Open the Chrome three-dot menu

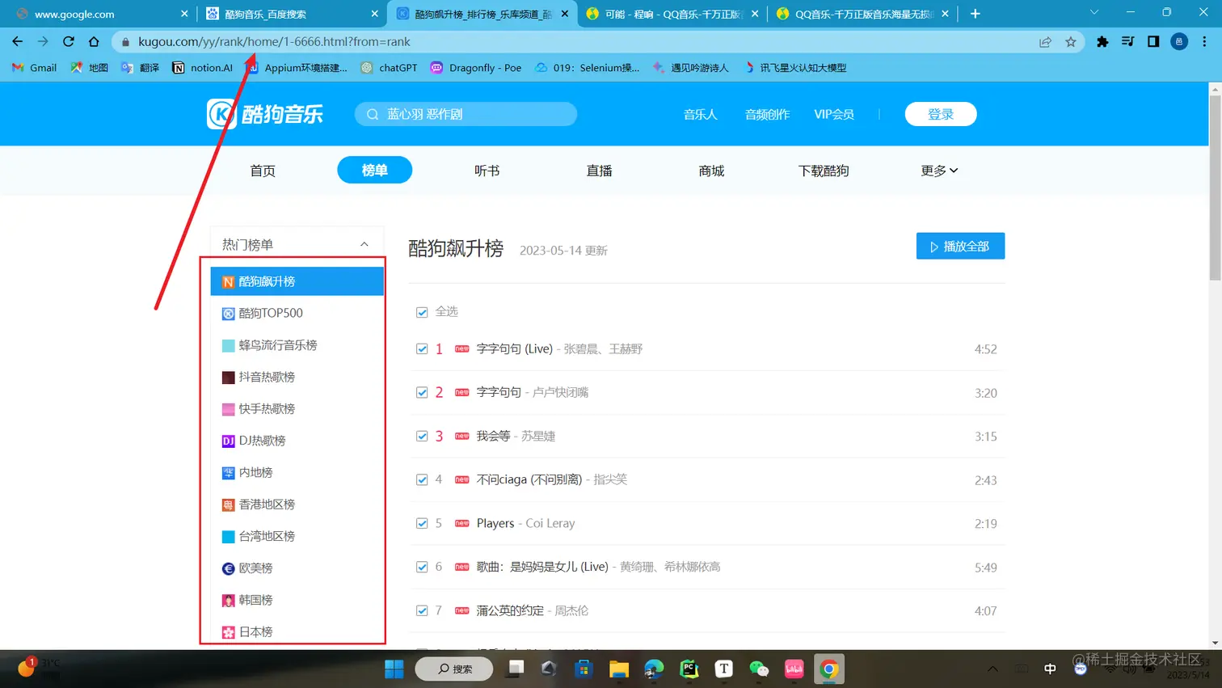[x=1204, y=42]
